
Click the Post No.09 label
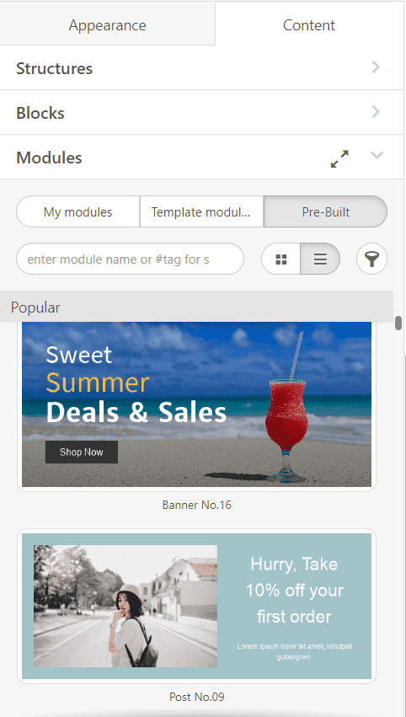(196, 697)
